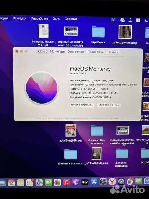Open the App Store from the Dock

tap(94, 182)
